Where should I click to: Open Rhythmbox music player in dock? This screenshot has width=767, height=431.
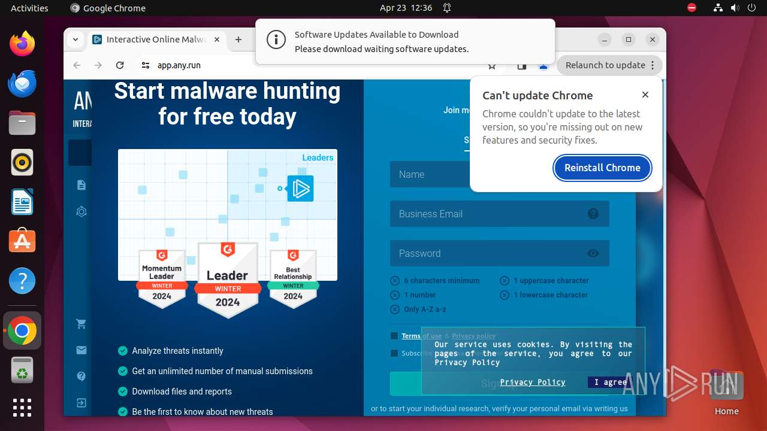pos(22,163)
